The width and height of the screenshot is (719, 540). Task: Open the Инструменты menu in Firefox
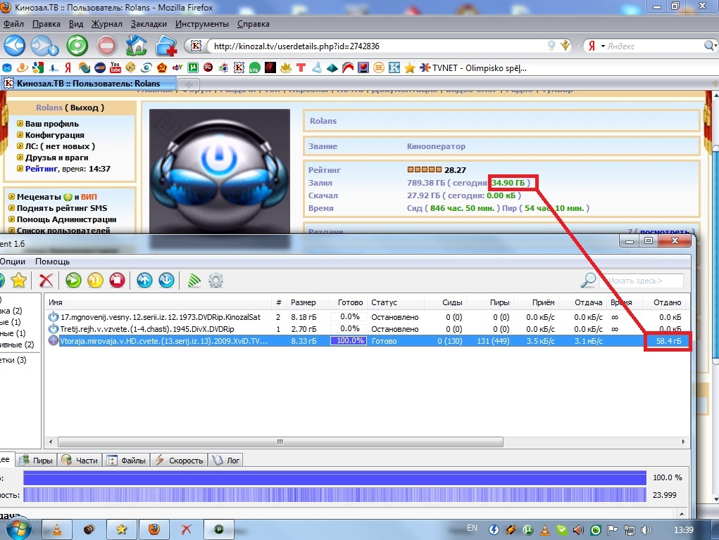tap(202, 24)
